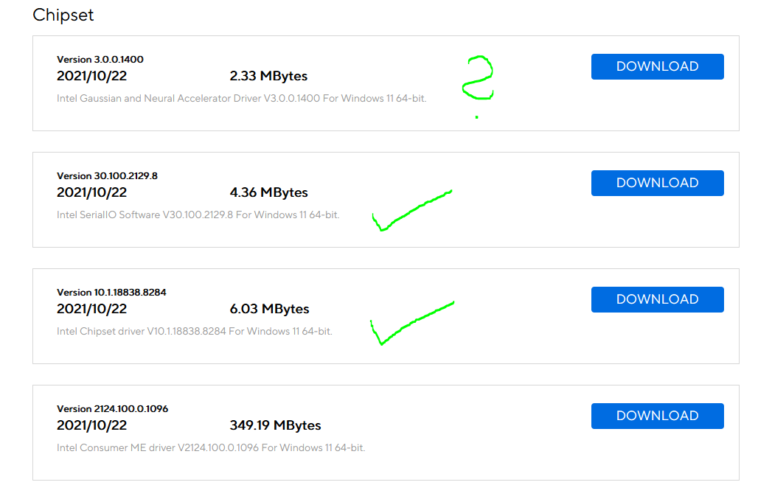The width and height of the screenshot is (772, 499).
Task: Download the Intel SerialIO Software package
Action: click(x=657, y=183)
